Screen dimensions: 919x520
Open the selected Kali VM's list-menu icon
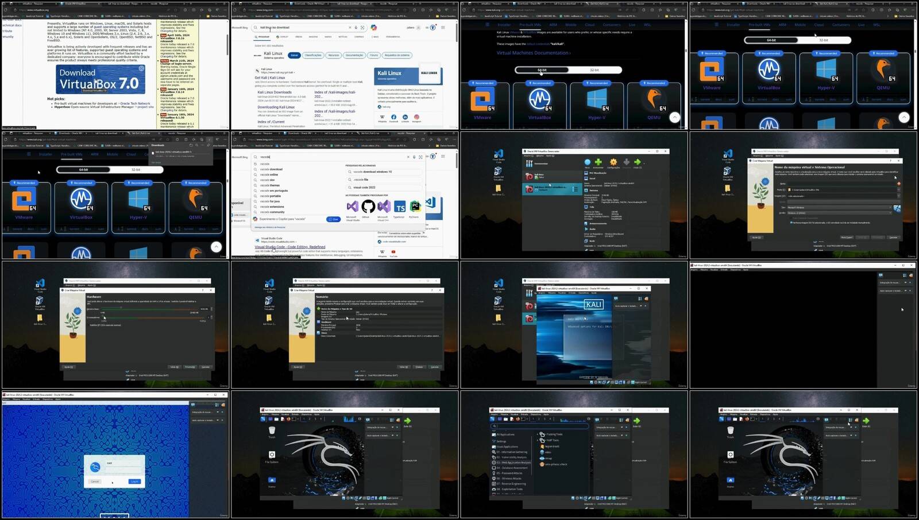point(575,188)
